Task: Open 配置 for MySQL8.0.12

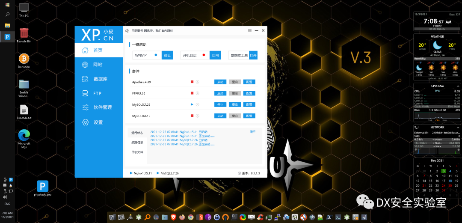Action: tap(249, 116)
